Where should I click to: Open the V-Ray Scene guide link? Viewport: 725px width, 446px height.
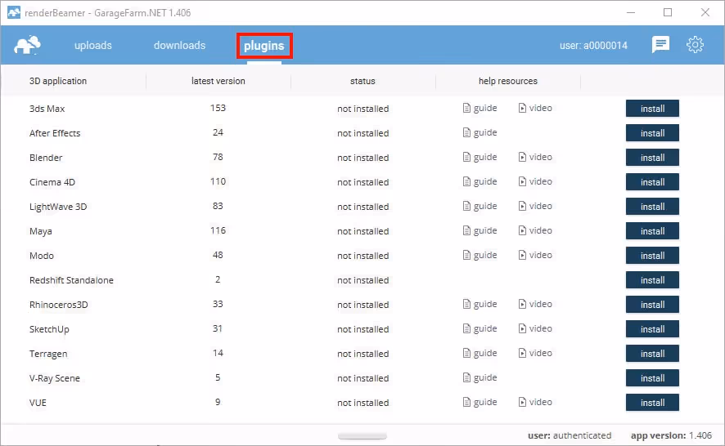coord(480,377)
